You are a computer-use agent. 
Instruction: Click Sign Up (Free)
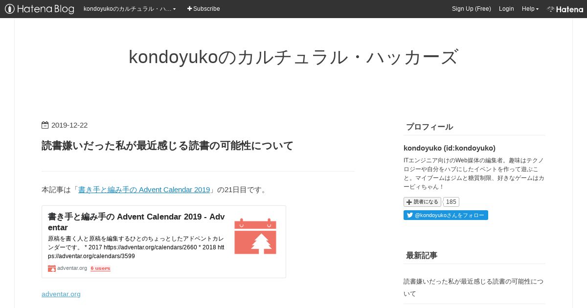(x=472, y=9)
